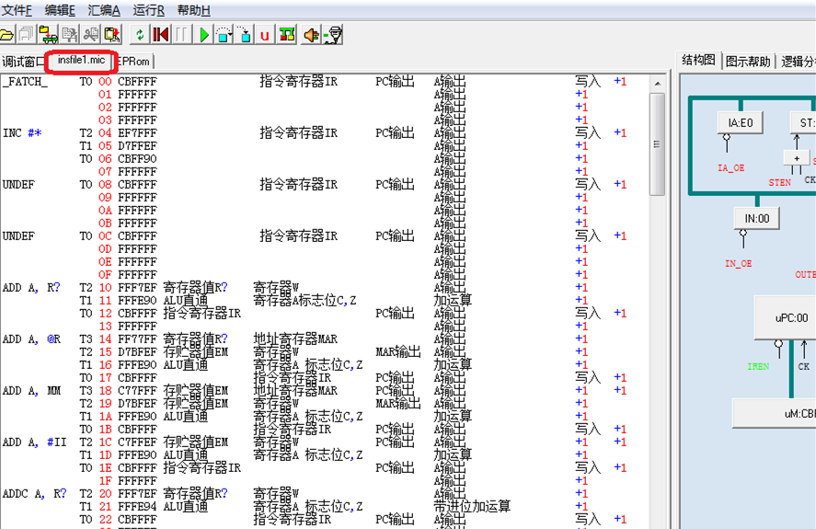816x529 pixels.
Task: Click the red U toolbar icon
Action: pos(265,35)
